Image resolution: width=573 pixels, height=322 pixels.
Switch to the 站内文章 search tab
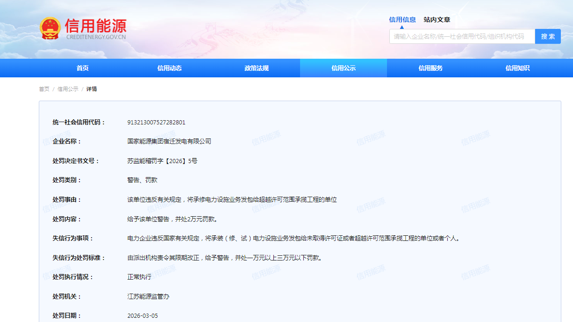437,20
